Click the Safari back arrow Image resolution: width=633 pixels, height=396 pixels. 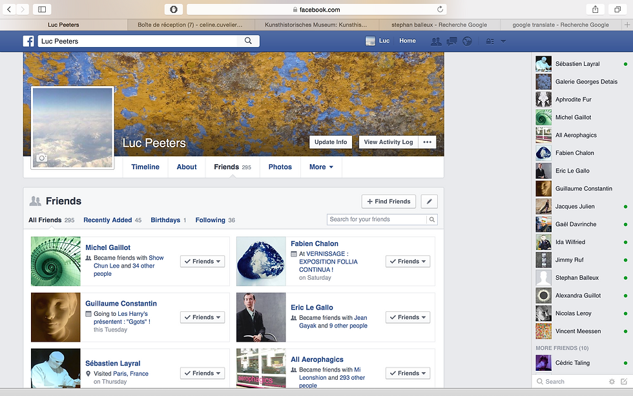[x=9, y=9]
